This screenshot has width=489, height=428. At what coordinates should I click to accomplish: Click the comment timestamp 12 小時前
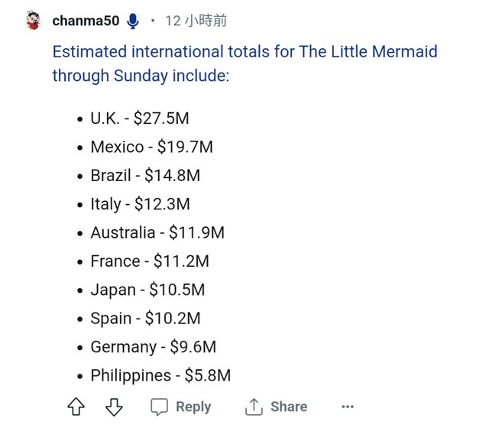[196, 21]
